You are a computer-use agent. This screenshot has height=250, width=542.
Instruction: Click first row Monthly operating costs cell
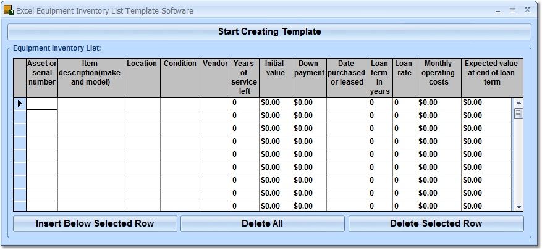[439, 104]
